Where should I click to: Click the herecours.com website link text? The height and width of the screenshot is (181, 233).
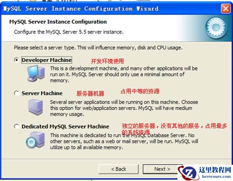[x=216, y=176]
